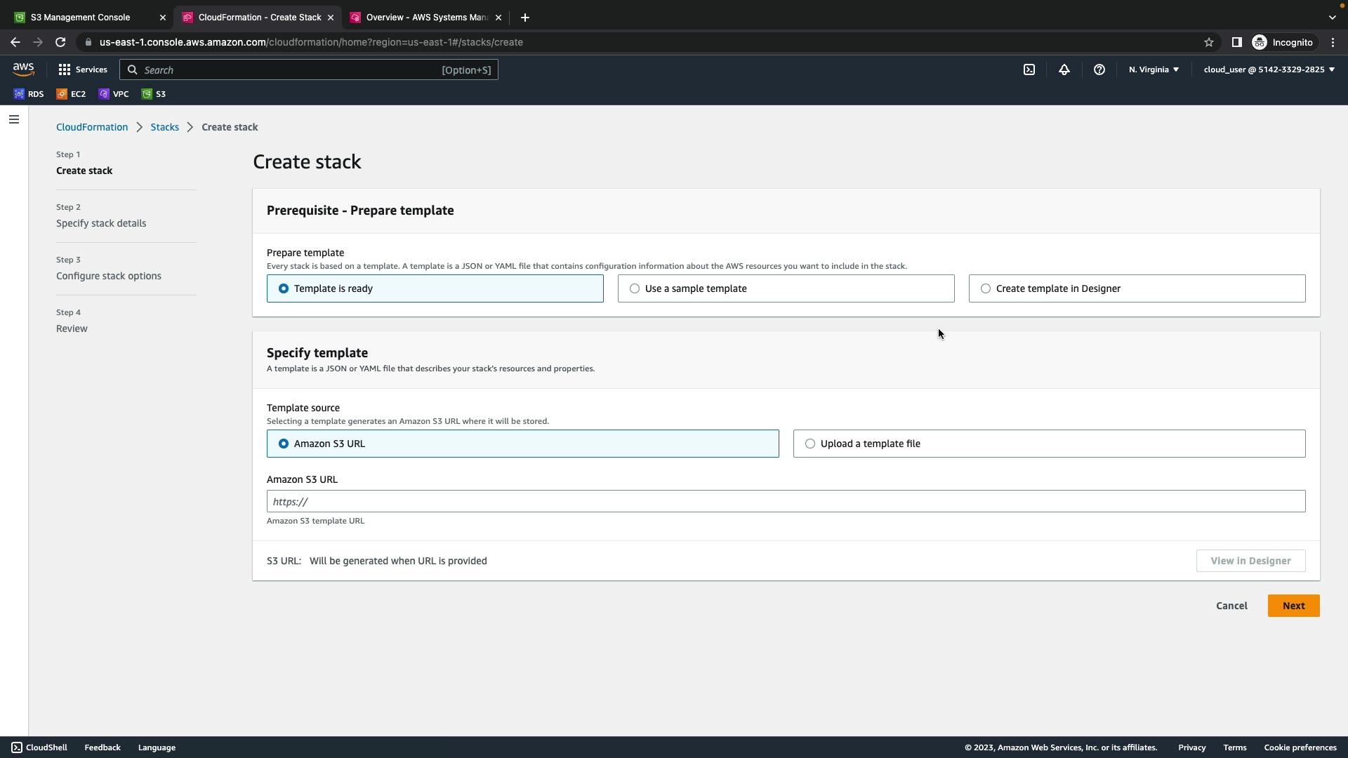
Task: Open the cloud_user account dropdown
Action: (x=1268, y=69)
